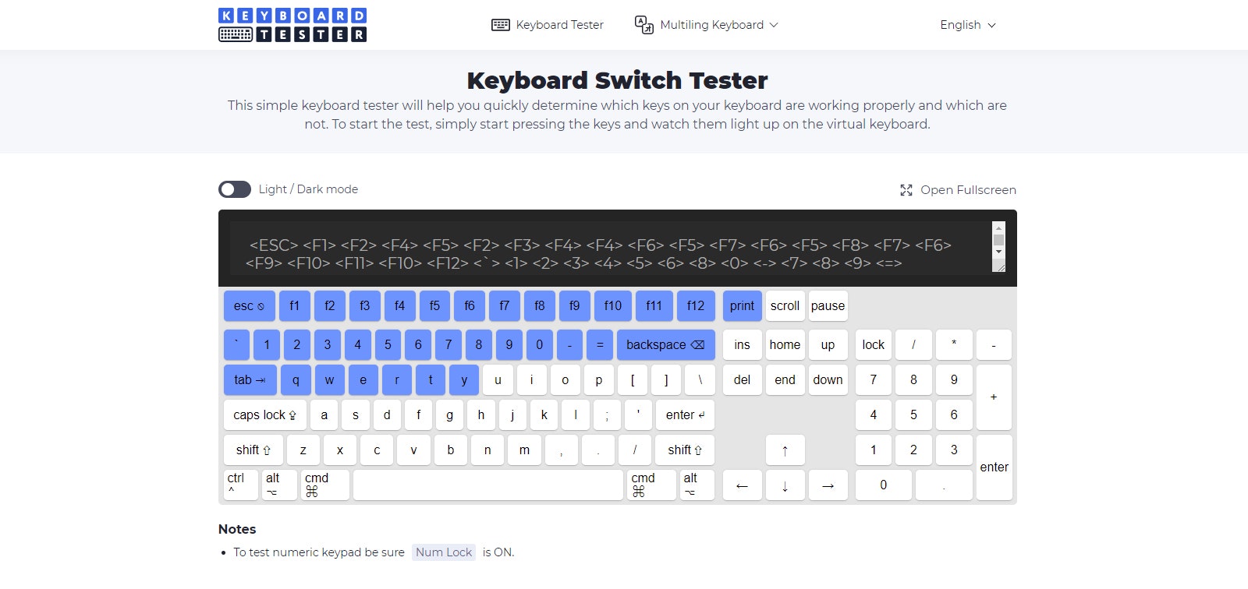Click the letter m key

(525, 450)
